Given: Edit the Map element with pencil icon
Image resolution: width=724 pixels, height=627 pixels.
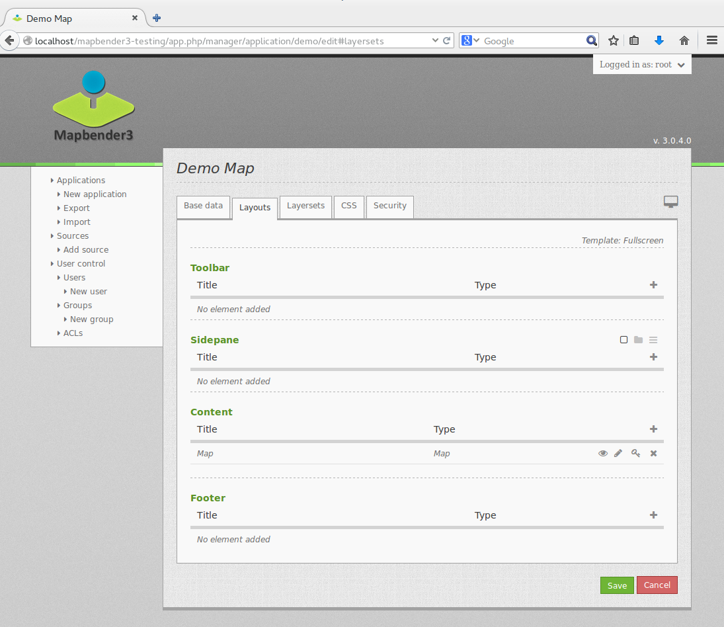Looking at the screenshot, I should click(x=618, y=454).
